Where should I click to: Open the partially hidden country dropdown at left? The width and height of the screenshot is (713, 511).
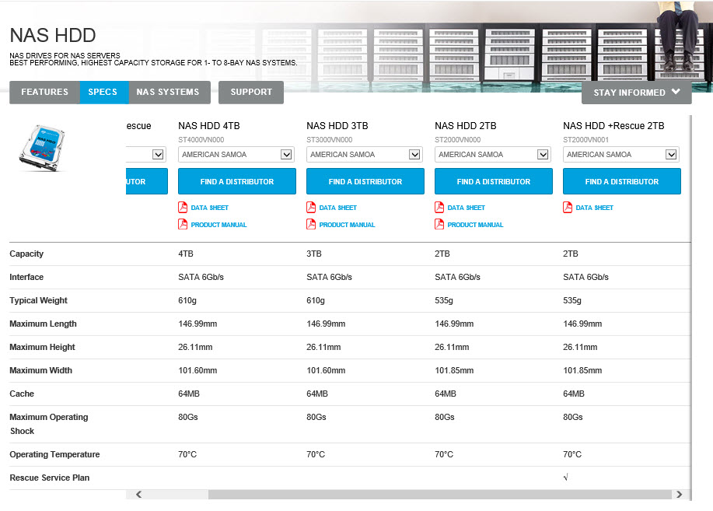[x=146, y=155]
